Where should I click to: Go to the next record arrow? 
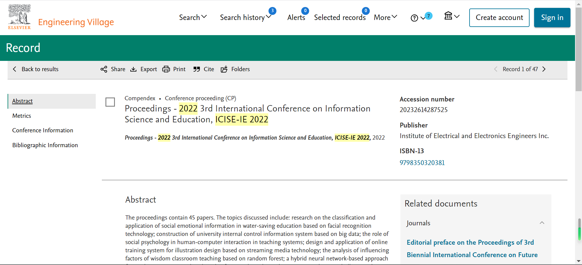point(544,69)
